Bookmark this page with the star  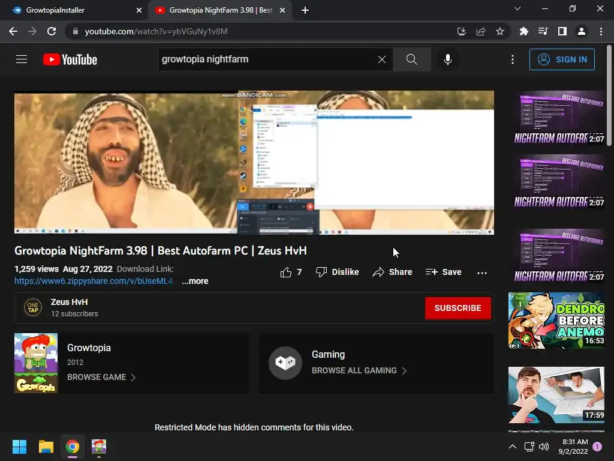[500, 31]
